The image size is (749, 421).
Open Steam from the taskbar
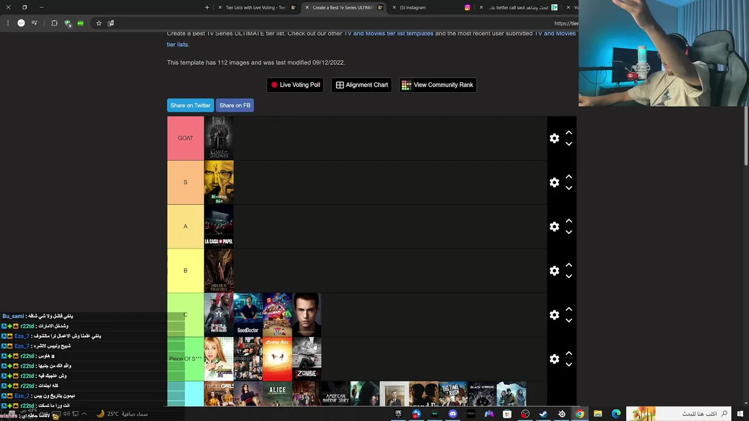coord(543,414)
